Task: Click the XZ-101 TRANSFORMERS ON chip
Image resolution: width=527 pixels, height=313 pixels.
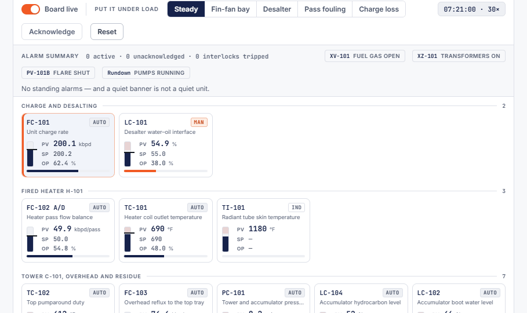Action: coord(459,56)
